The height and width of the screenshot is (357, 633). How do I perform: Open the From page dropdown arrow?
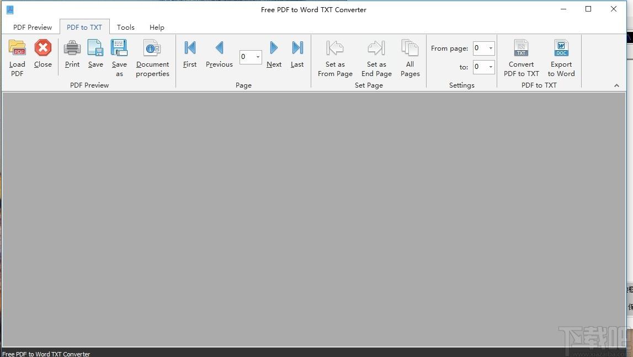(491, 48)
